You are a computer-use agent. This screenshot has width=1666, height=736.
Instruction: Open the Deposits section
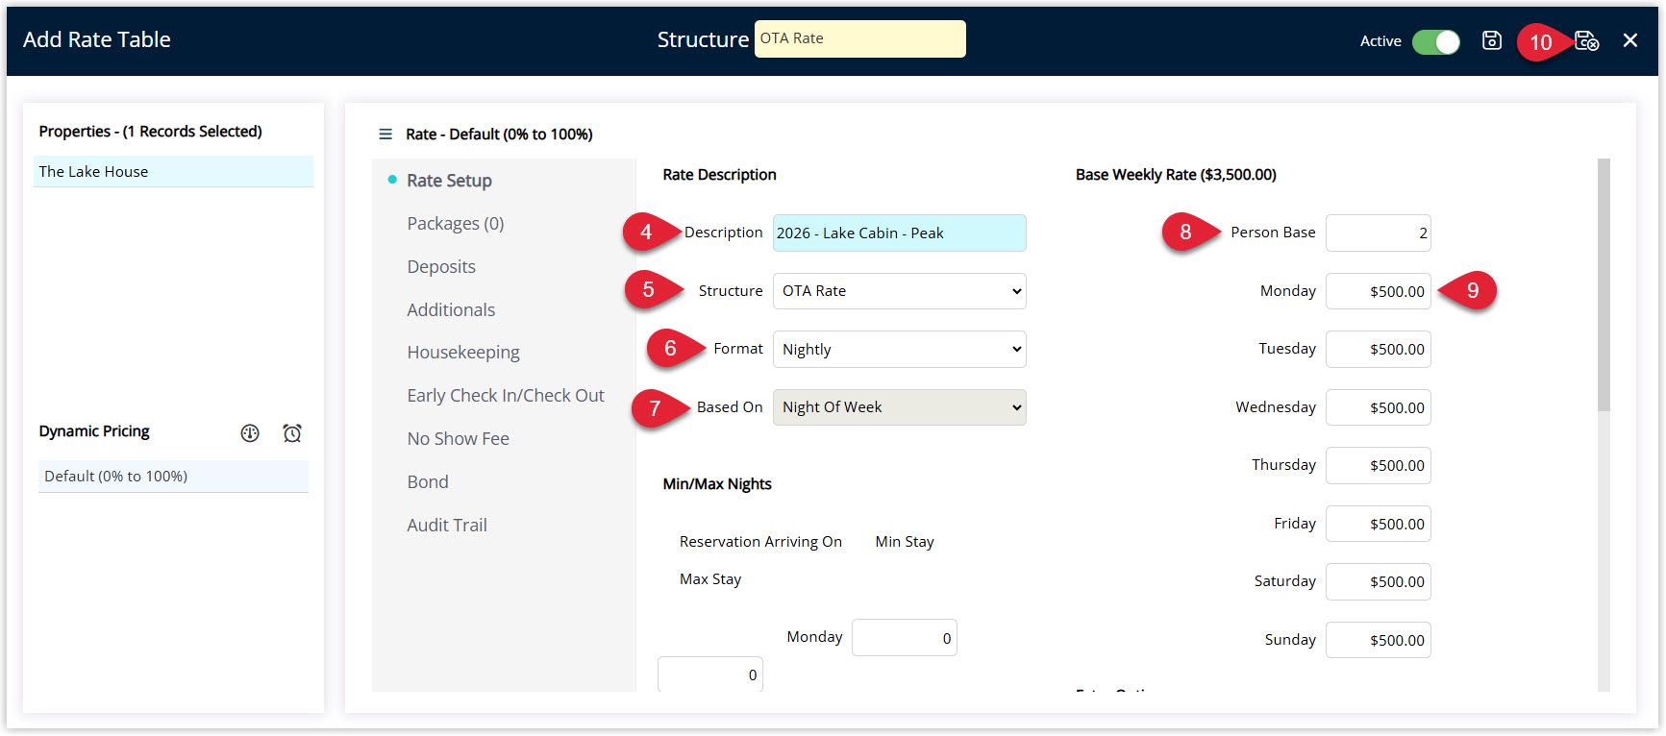tap(441, 267)
